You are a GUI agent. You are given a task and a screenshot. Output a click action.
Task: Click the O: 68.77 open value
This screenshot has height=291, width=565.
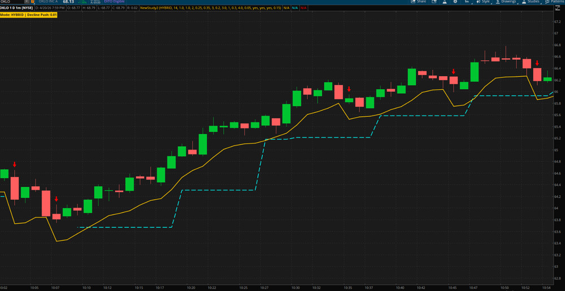(x=73, y=8)
